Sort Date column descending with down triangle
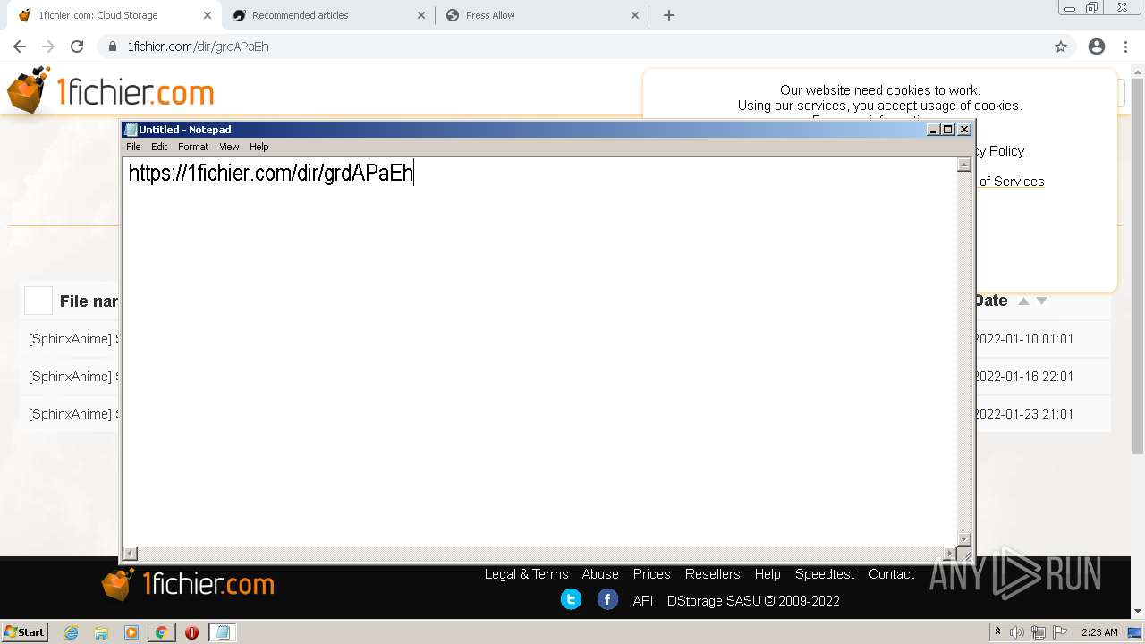The width and height of the screenshot is (1145, 644). pos(1041,301)
